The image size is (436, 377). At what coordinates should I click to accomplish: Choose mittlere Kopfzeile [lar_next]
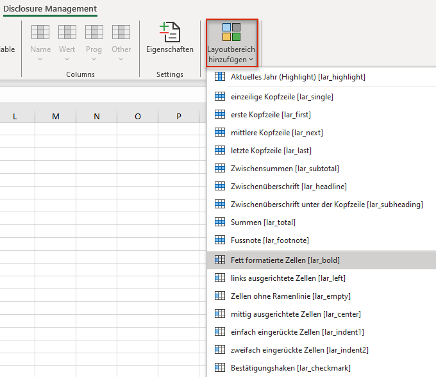[321, 133]
